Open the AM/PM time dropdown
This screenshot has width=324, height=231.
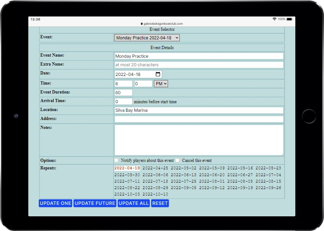pyautogui.click(x=161, y=83)
